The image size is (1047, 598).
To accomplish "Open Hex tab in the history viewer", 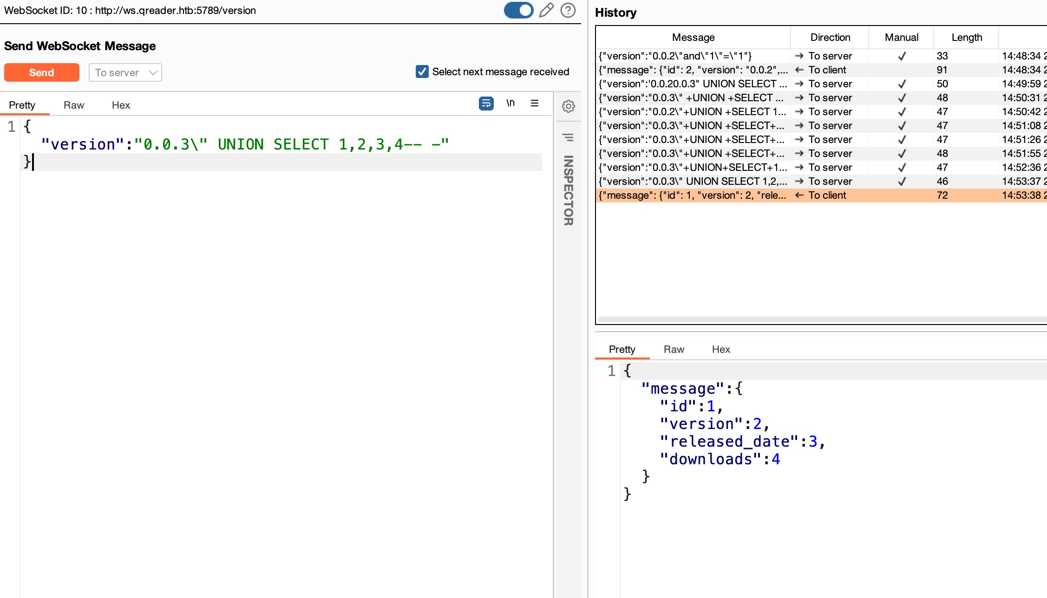I will pyautogui.click(x=720, y=349).
